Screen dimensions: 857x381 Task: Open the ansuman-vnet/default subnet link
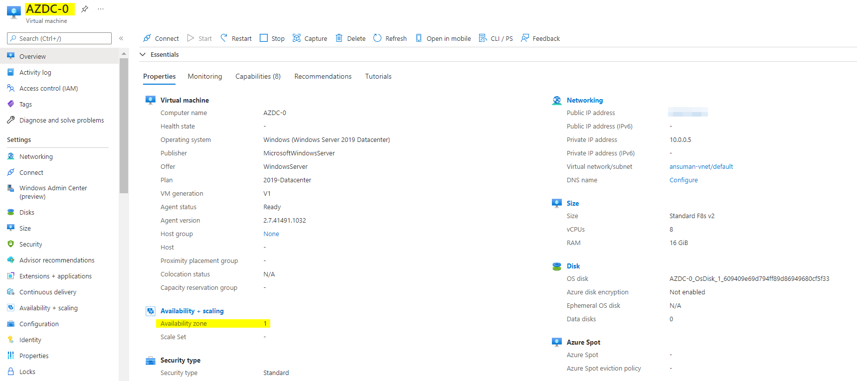(x=701, y=167)
